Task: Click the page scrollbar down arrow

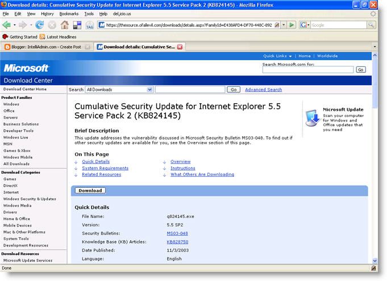Action: 374,261
